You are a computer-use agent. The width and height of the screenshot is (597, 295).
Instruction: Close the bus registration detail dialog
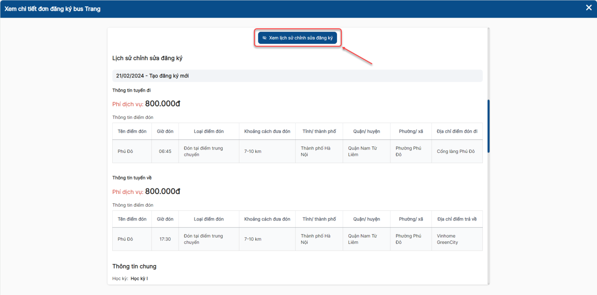(589, 8)
